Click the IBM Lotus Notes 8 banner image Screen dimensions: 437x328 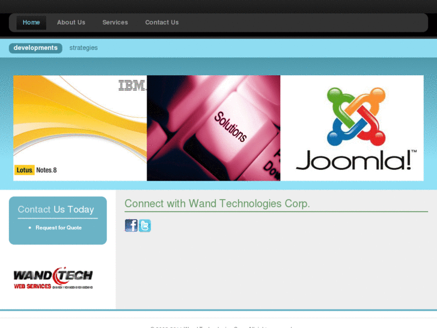click(x=80, y=128)
